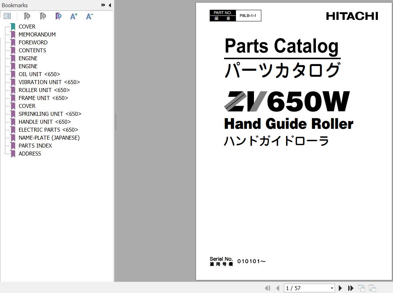Select the VIBRATION UNIT <650> bookmark
Screen dimensions: 393x293
tap(49, 82)
